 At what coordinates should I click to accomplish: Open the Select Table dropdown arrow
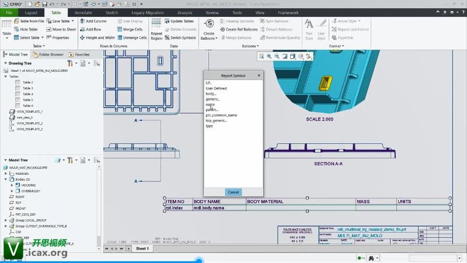coord(41,37)
